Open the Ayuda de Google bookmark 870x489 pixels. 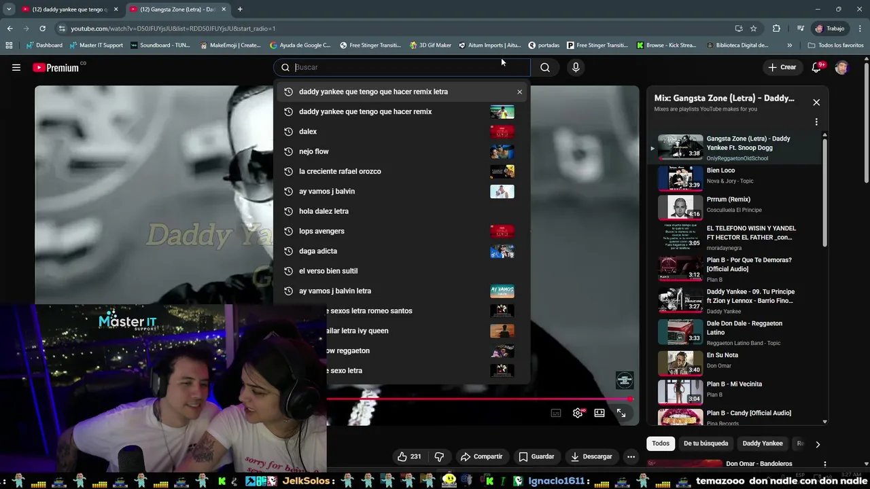300,46
